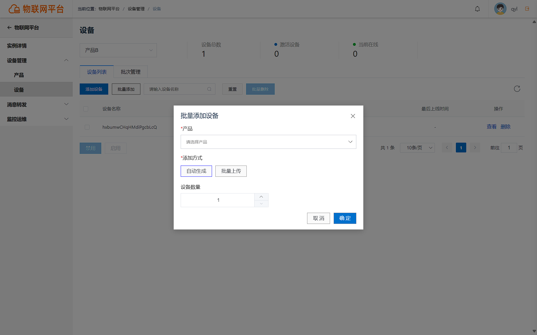Image resolution: width=537 pixels, height=335 pixels.
Task: Toggle the select-all checkbox in table header
Action: point(86,109)
